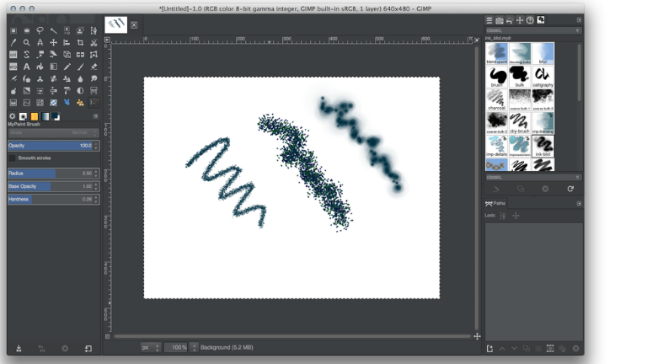Select the Curves tool icon
This screenshot has height=364, width=647.
pos(27,102)
